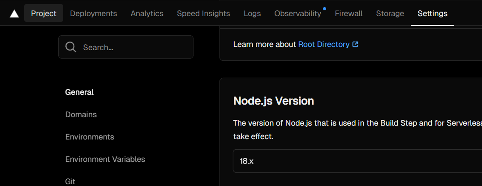Open the Project tab

[43, 13]
